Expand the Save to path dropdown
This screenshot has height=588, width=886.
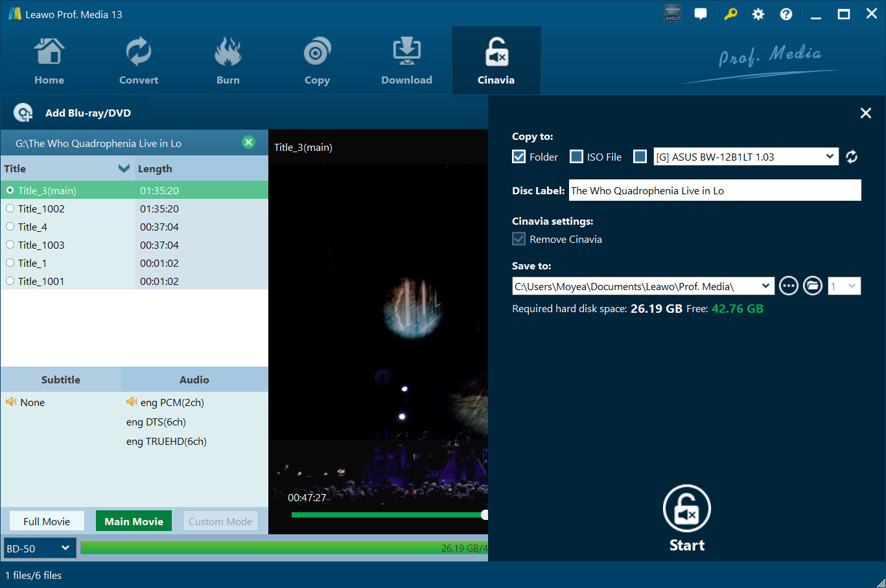(765, 286)
